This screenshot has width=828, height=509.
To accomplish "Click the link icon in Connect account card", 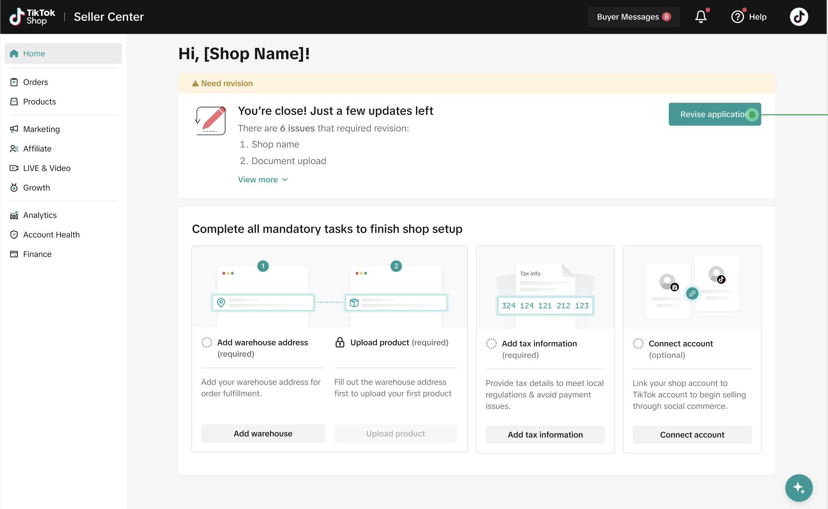I will coord(692,293).
